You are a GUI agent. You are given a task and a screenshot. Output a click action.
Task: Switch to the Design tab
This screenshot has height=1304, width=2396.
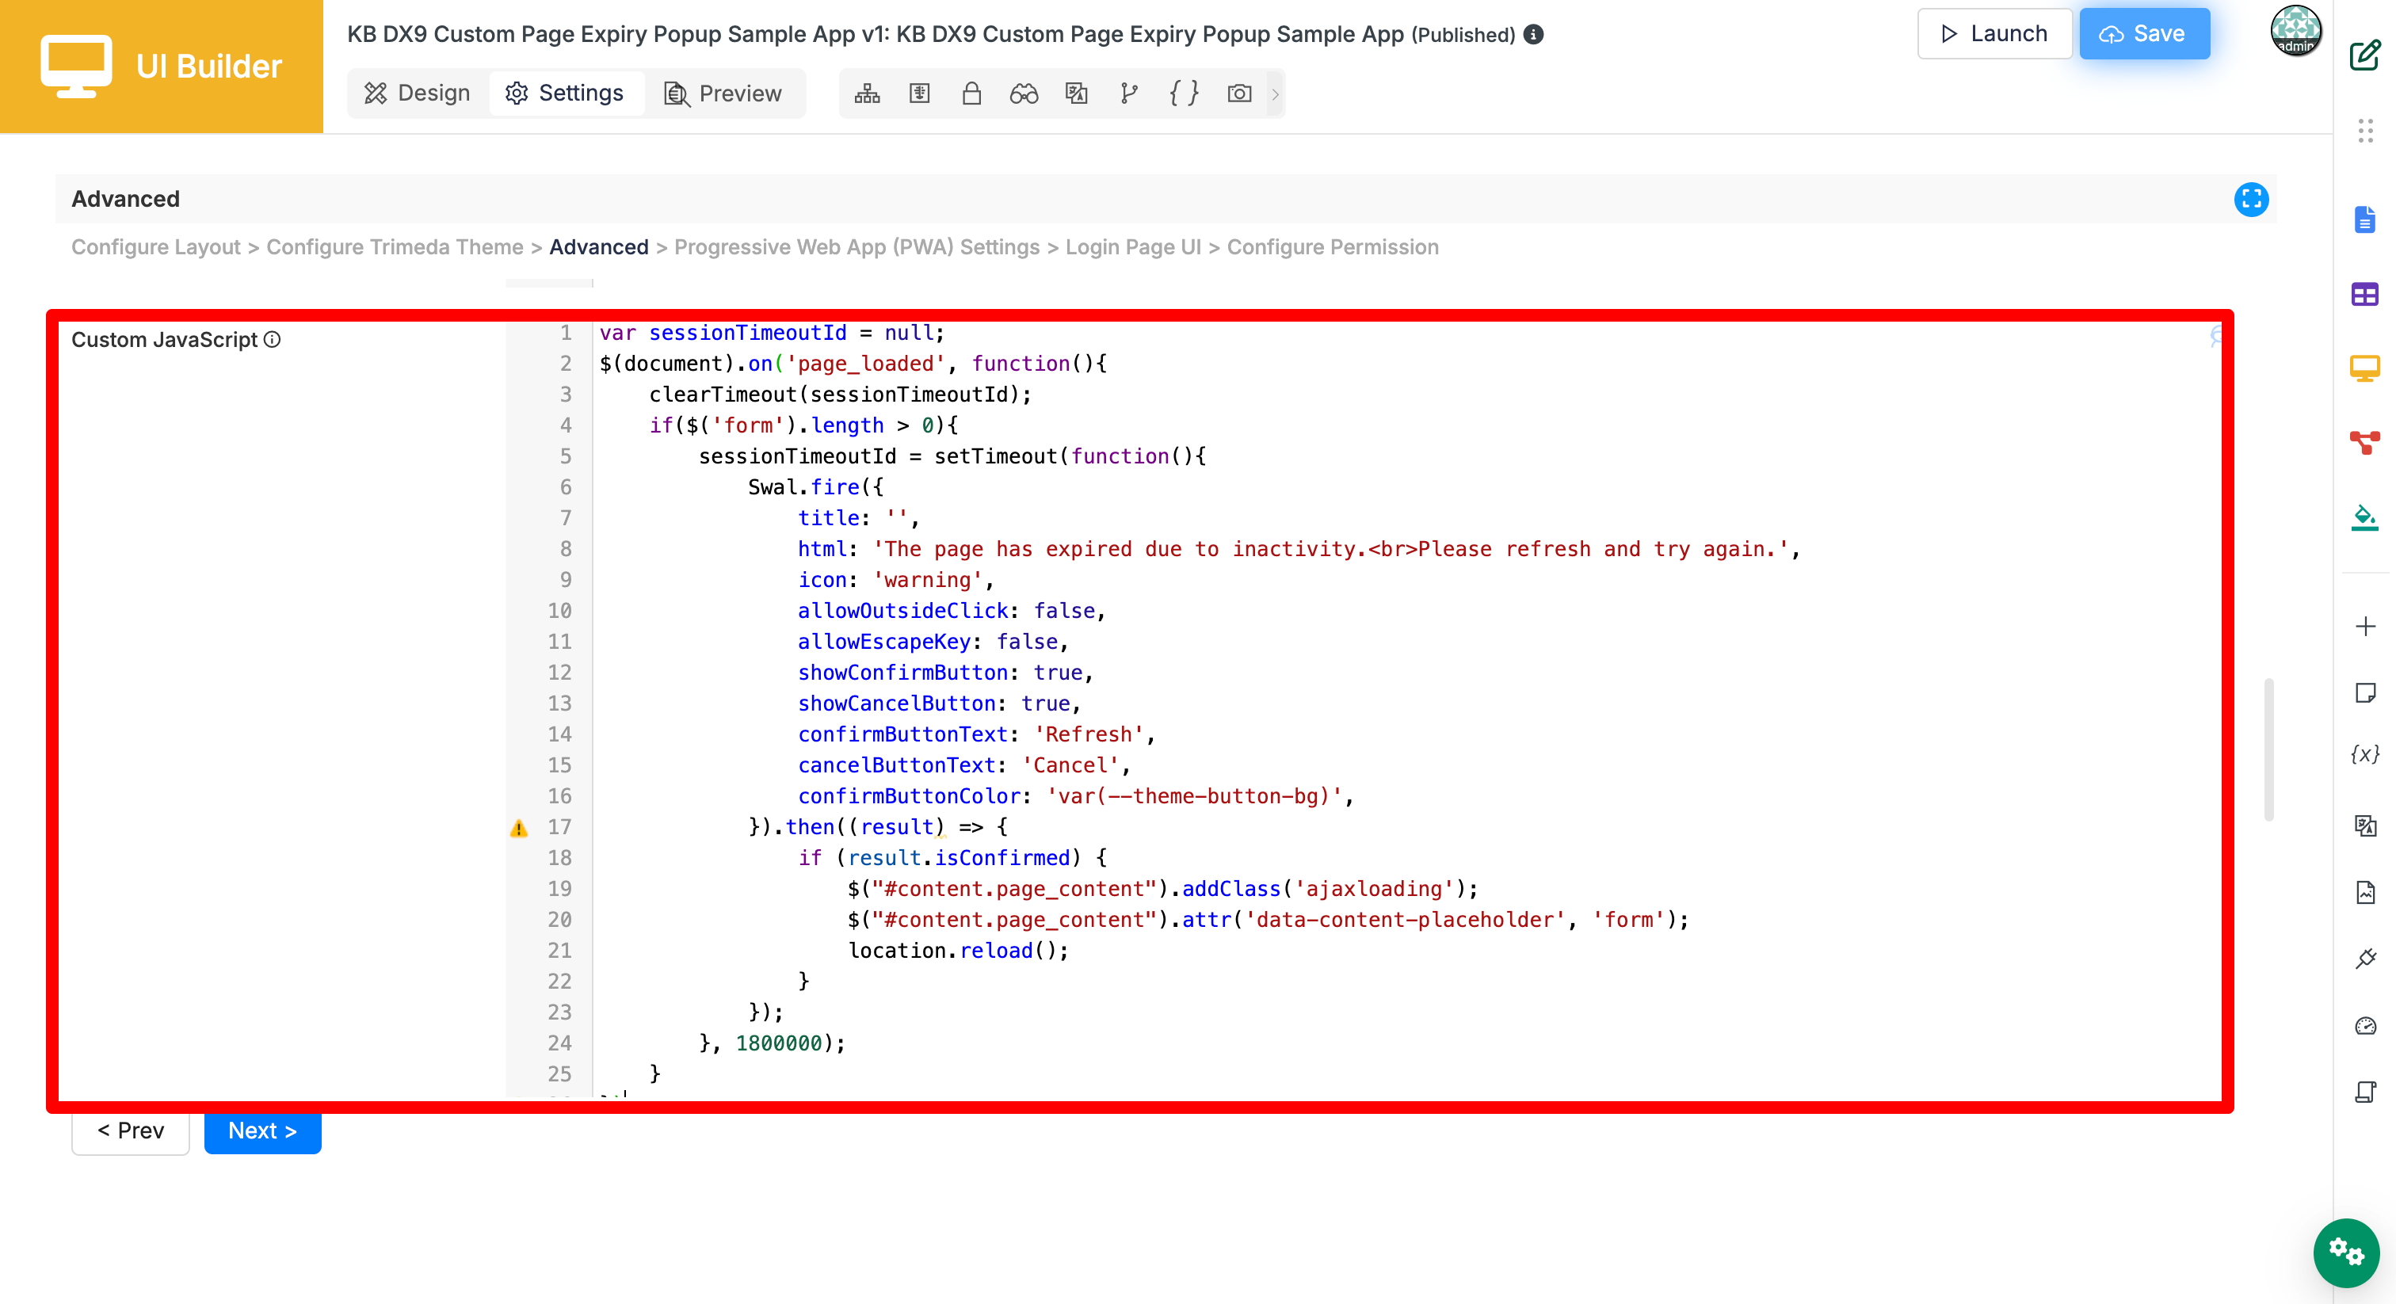pyautogui.click(x=418, y=94)
